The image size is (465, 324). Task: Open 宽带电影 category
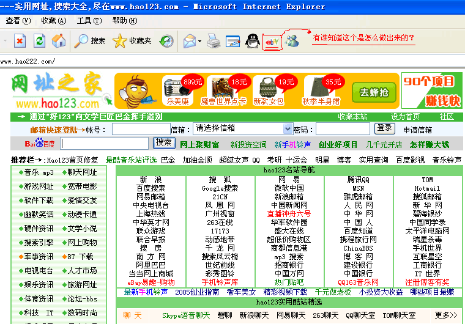[82, 186]
